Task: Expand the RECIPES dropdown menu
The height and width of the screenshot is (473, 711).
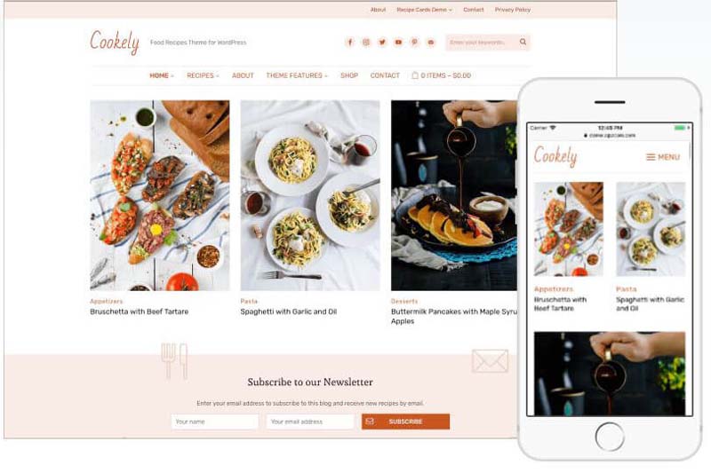Action: pos(203,75)
